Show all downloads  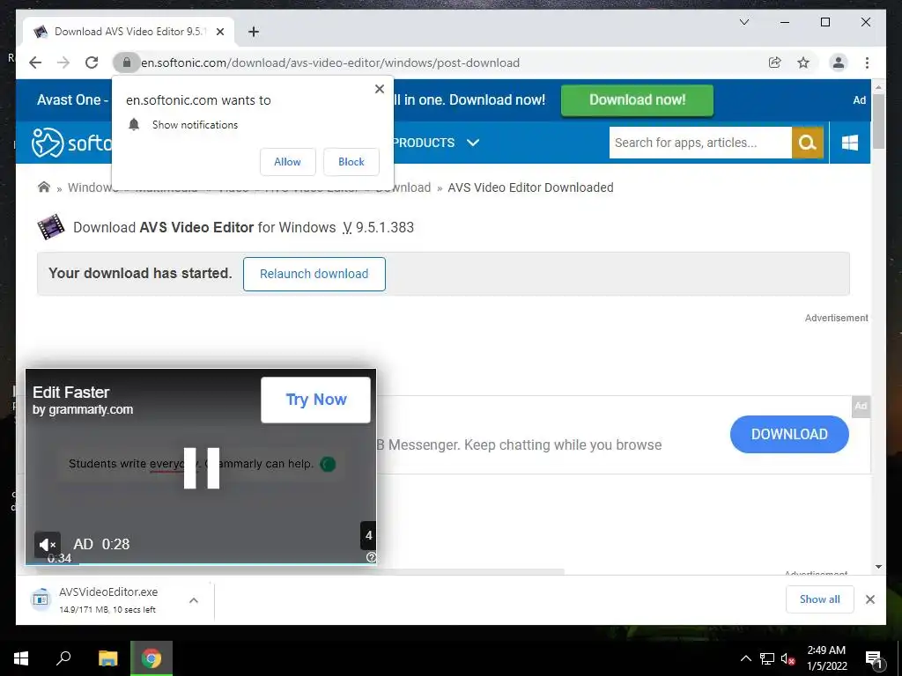click(x=820, y=599)
